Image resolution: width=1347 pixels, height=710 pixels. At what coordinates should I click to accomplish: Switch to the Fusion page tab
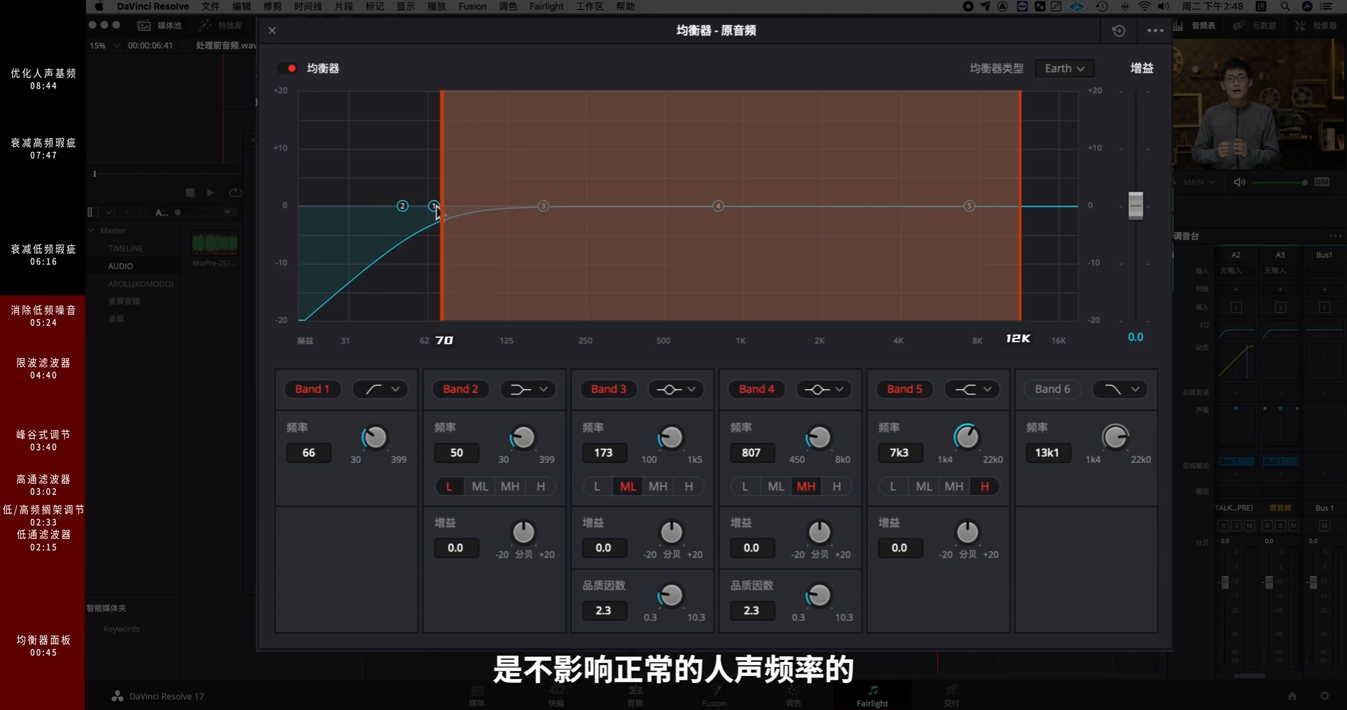coord(714,696)
